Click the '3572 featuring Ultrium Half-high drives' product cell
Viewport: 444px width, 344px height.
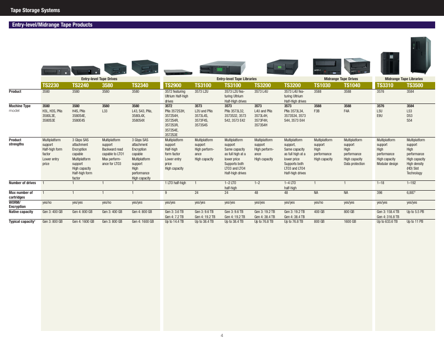[176, 96]
